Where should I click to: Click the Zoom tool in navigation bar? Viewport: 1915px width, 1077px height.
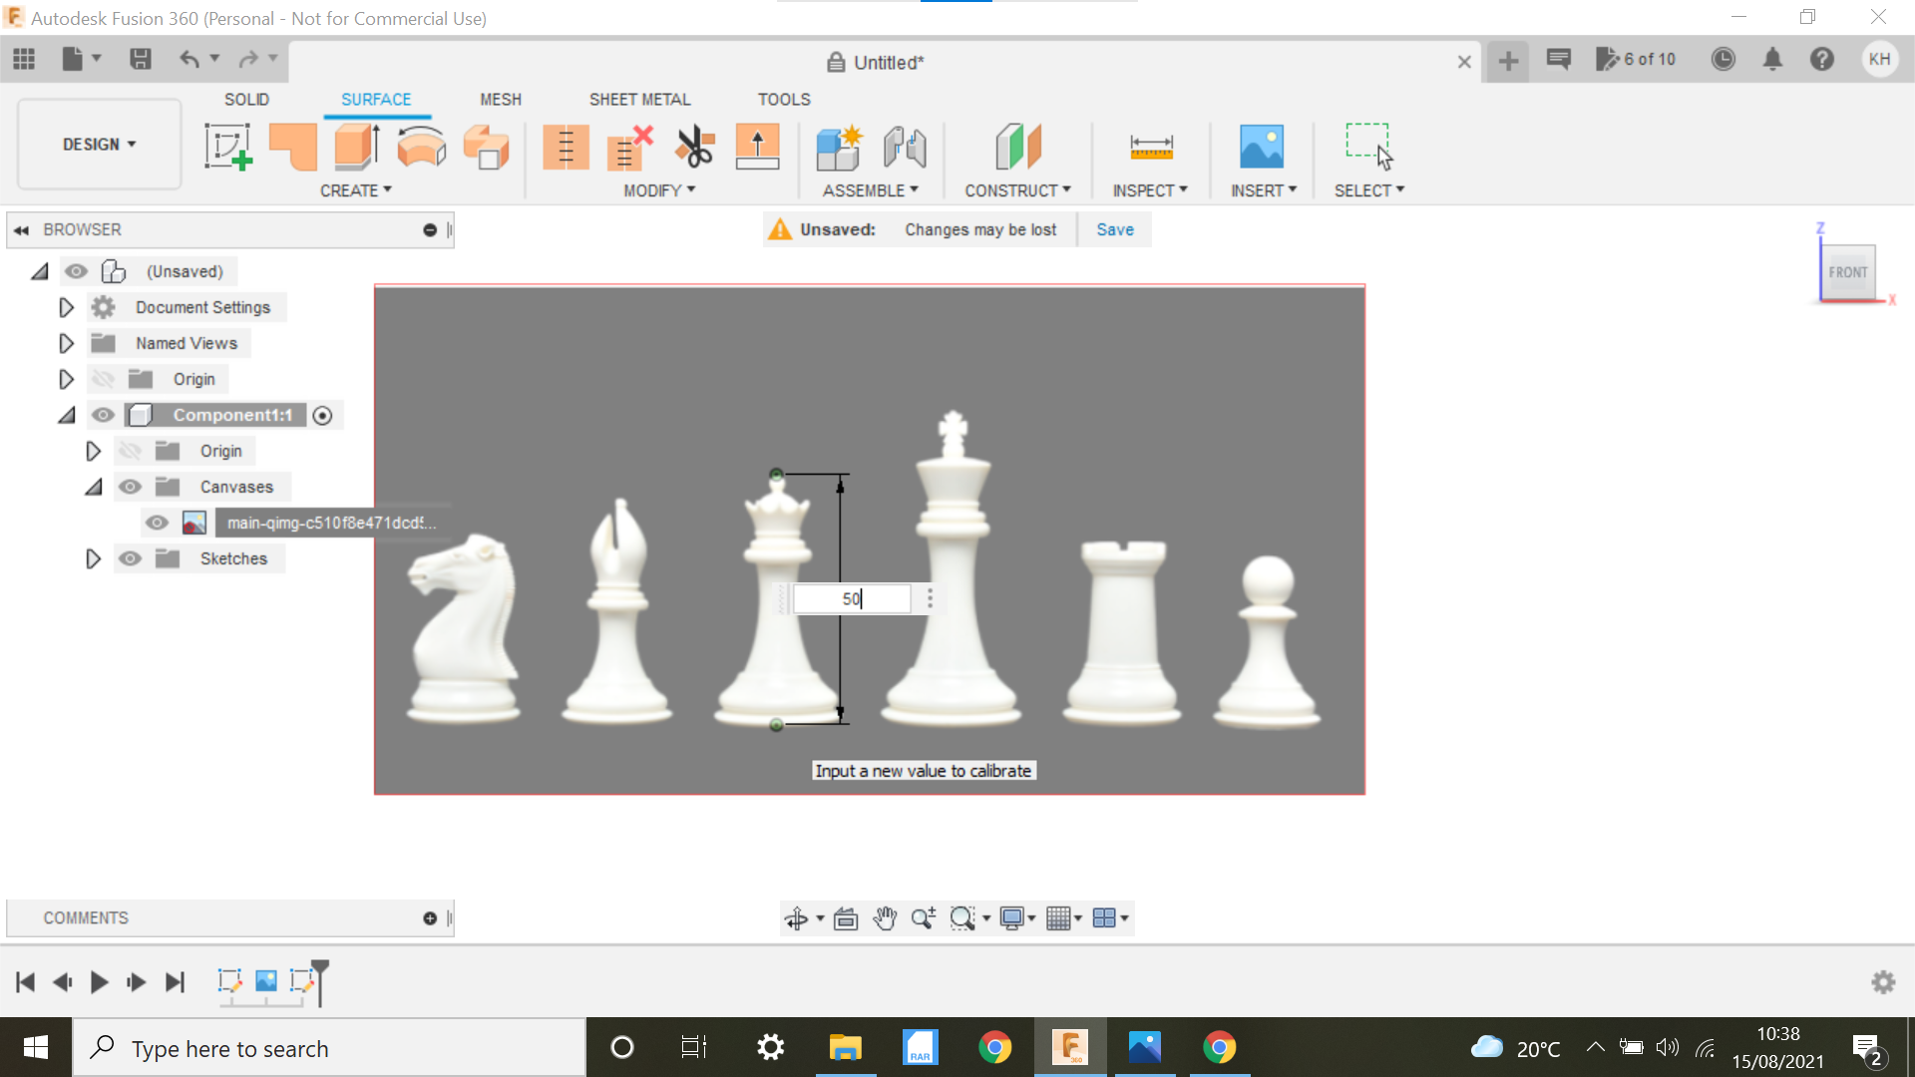[x=923, y=918]
